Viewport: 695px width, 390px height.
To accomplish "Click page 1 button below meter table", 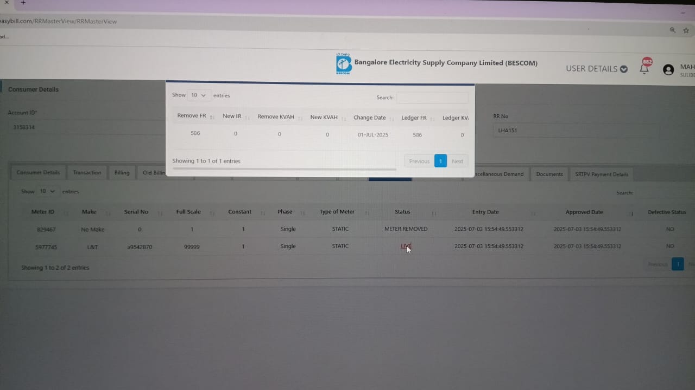I will click(x=678, y=264).
